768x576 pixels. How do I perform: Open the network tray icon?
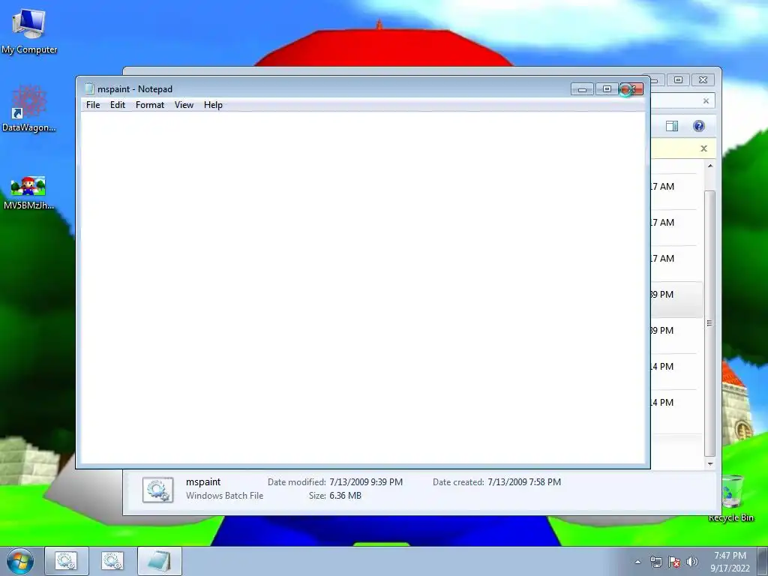tap(655, 562)
